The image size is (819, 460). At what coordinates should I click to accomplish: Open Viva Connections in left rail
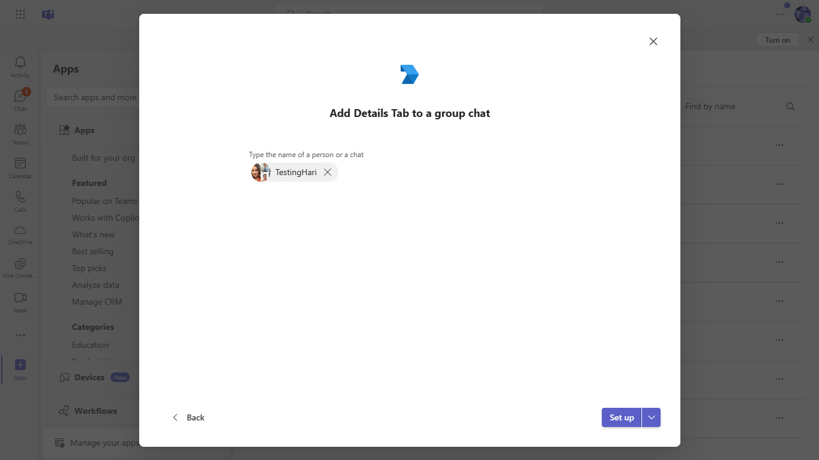(20, 268)
